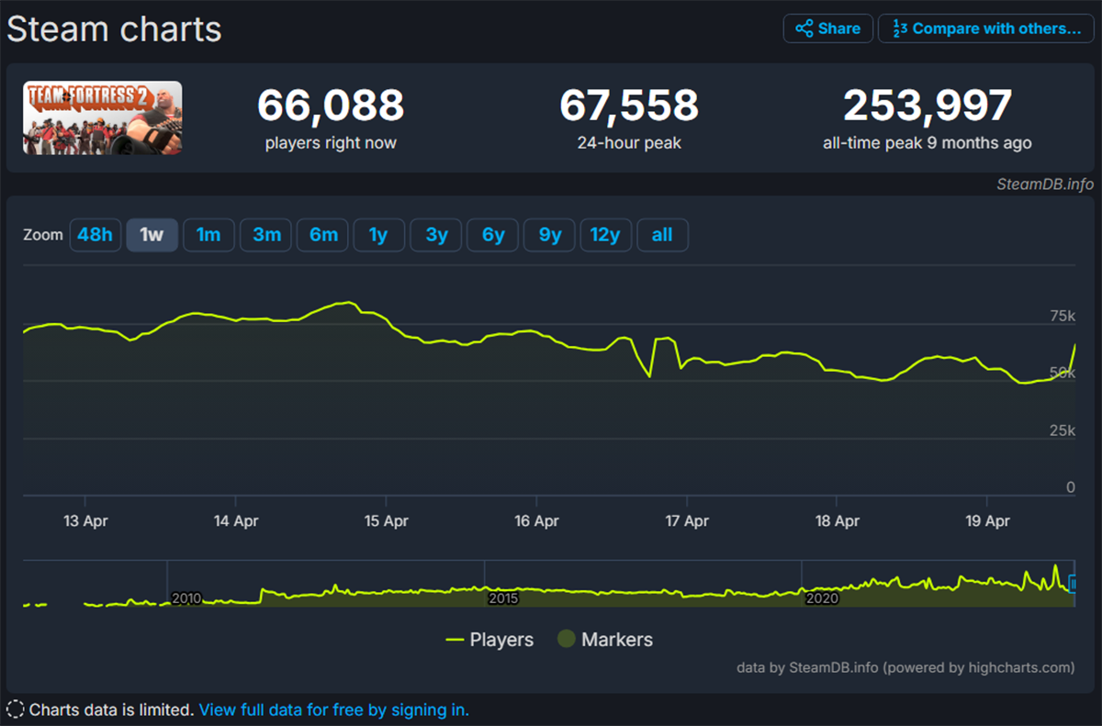Click the Steam charts heading
This screenshot has height=726, width=1102.
pos(114,29)
